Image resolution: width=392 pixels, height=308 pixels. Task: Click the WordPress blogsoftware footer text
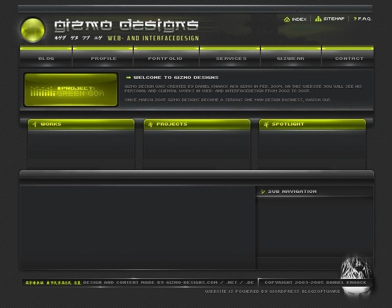click(x=272, y=291)
